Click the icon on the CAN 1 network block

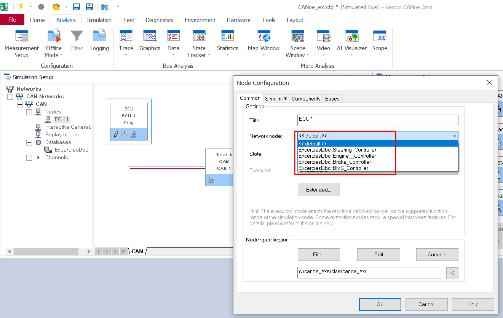point(211,180)
